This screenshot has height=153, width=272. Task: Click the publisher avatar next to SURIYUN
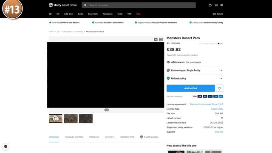point(168,43)
